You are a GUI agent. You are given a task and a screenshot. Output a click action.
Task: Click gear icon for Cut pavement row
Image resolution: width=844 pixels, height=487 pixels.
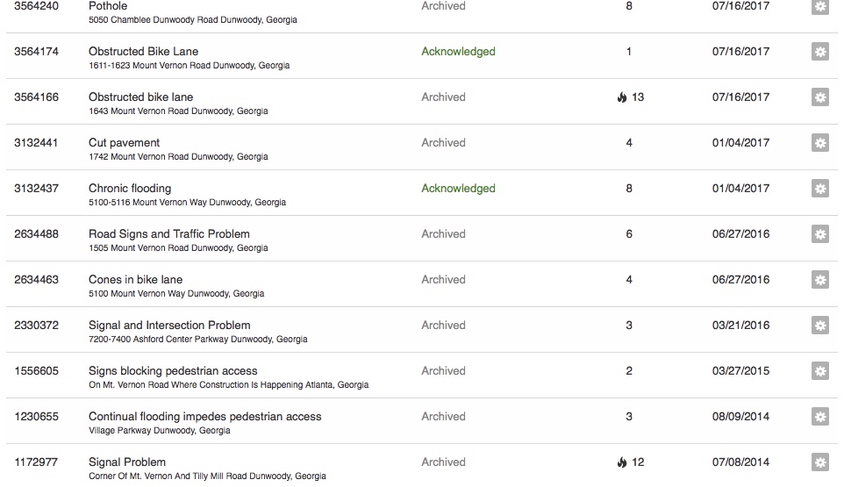(x=819, y=143)
